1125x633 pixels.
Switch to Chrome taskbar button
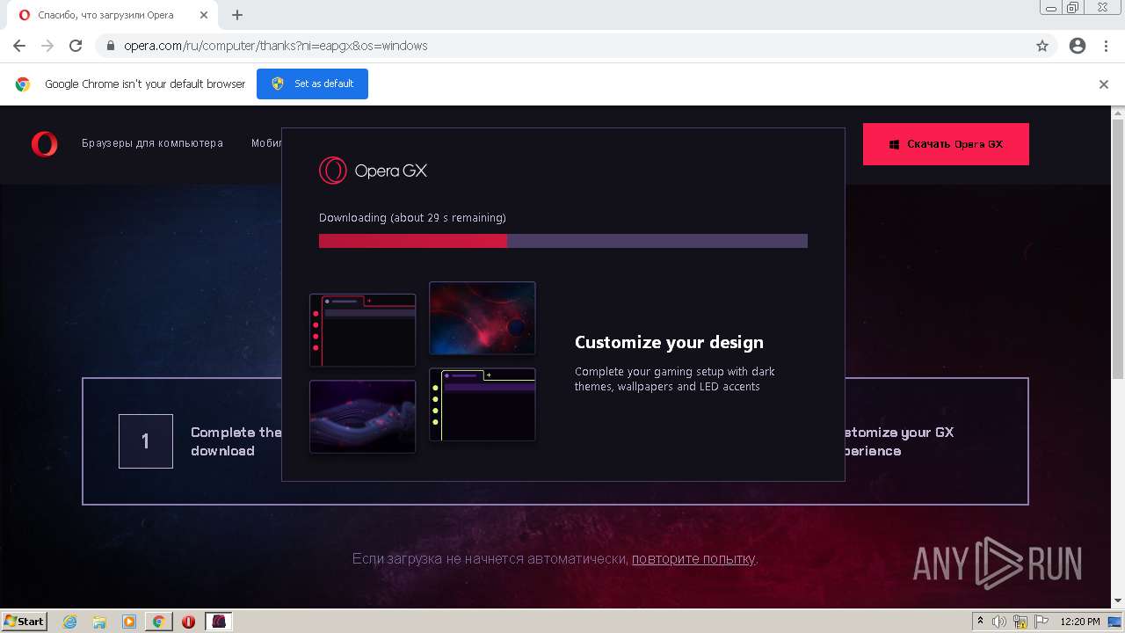[159, 622]
